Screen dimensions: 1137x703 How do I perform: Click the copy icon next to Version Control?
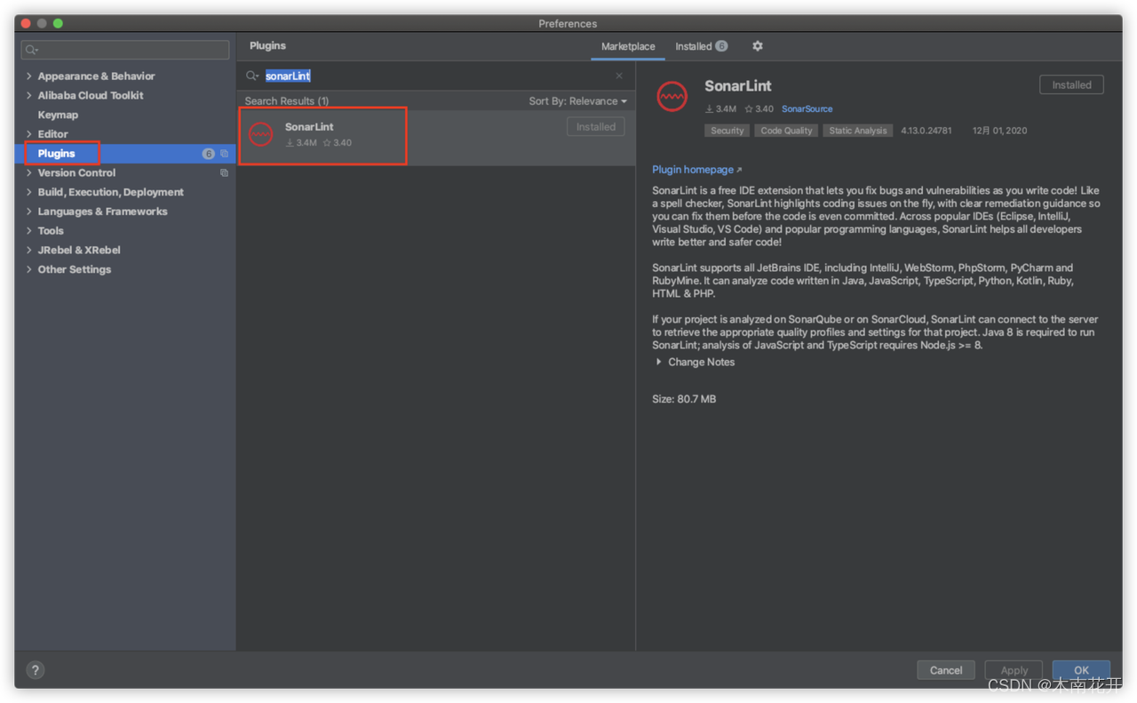tap(224, 173)
